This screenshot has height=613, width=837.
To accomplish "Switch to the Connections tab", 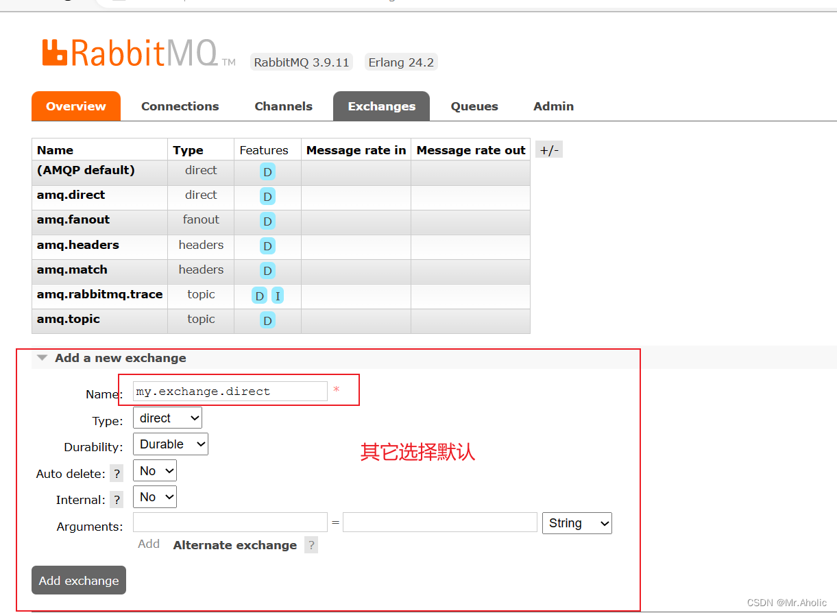I will click(180, 106).
